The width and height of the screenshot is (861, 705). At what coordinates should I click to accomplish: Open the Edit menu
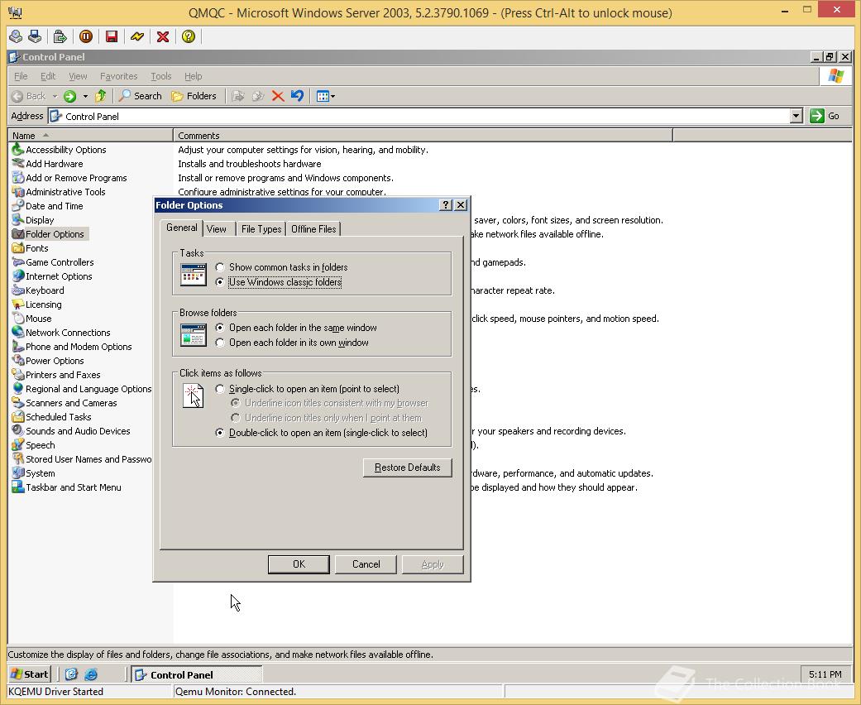[48, 76]
